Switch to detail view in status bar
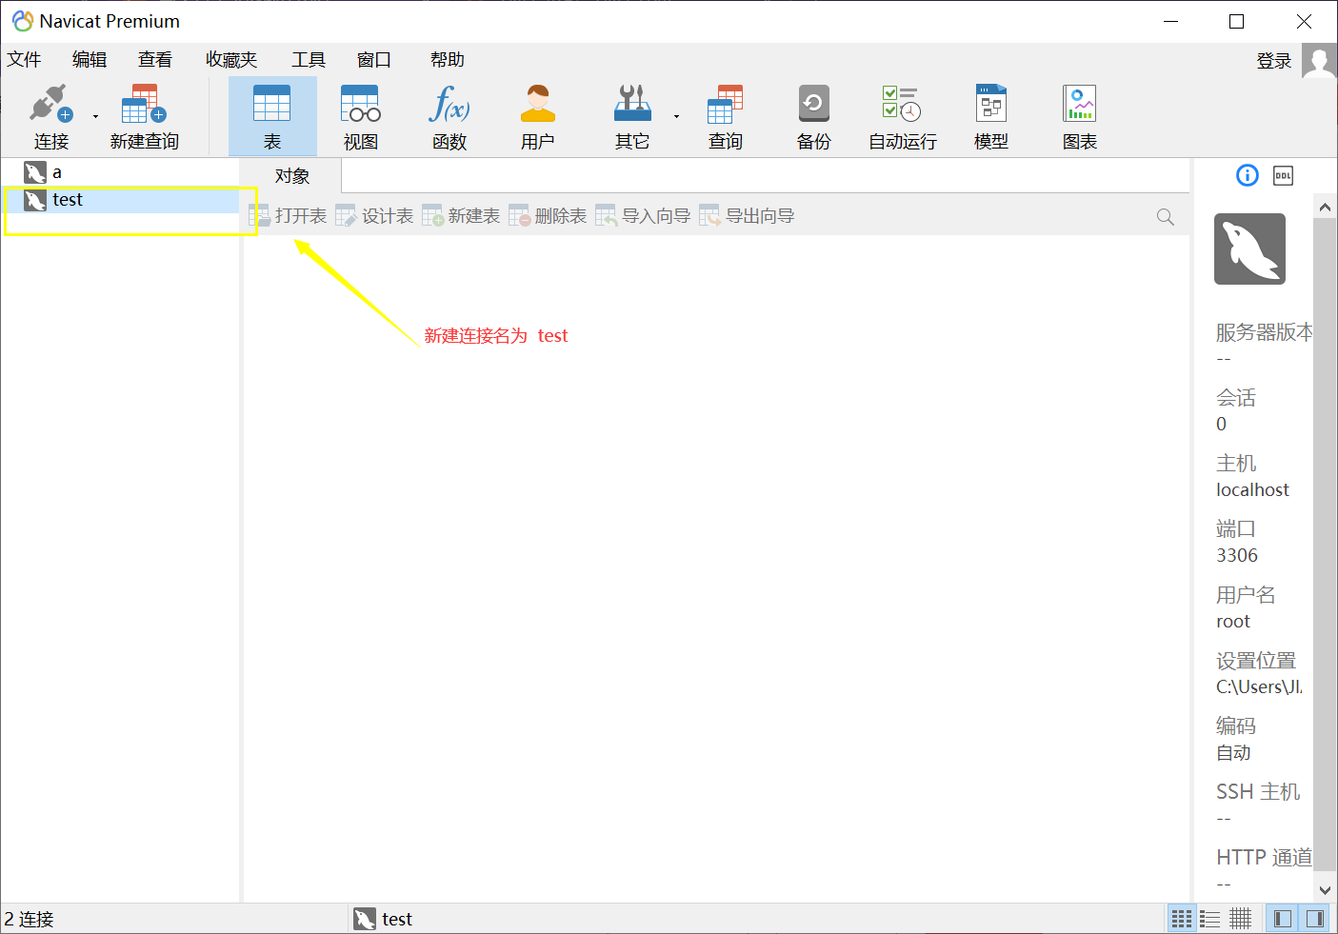This screenshot has height=934, width=1338. pyautogui.click(x=1240, y=919)
